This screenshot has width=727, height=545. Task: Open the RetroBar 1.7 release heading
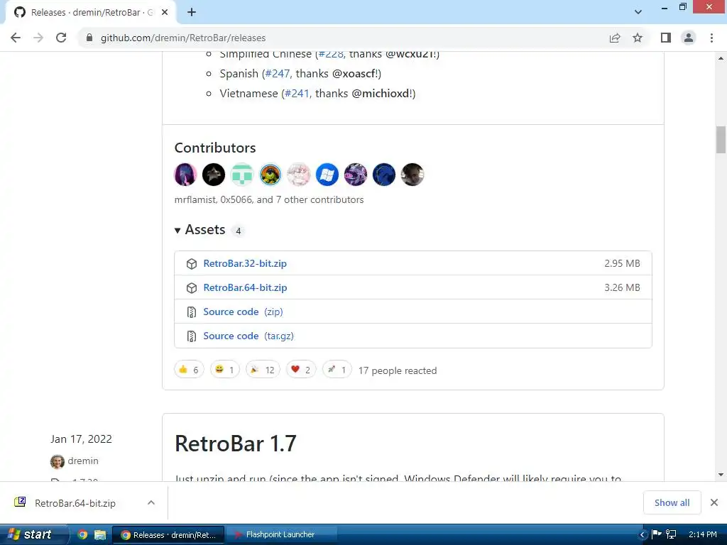[236, 444]
